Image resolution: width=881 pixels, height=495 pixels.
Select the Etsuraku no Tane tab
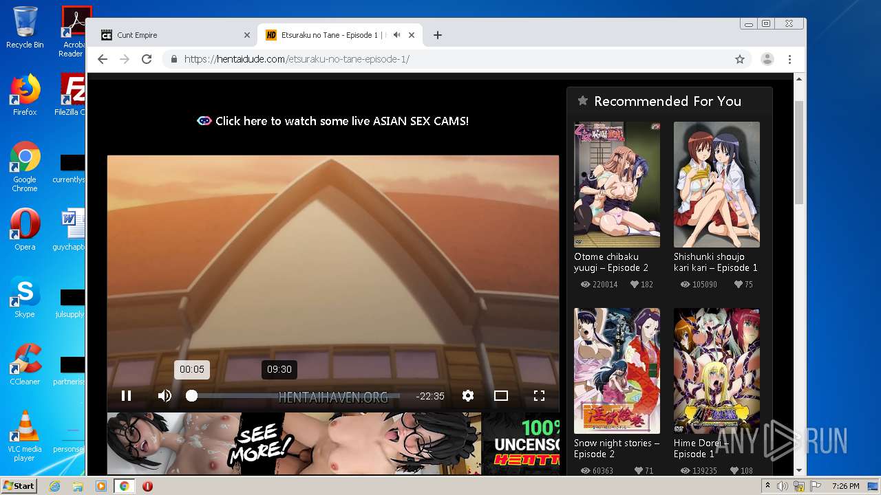pos(341,35)
